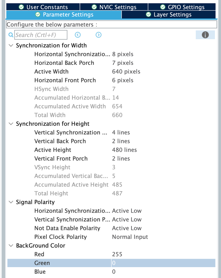Click the green check on Parameter Settings tab
The width and height of the screenshot is (221, 278).
click(x=38, y=14)
